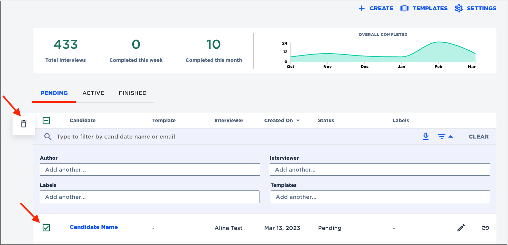
Task: Switch to the Finished tab
Action: point(132,93)
